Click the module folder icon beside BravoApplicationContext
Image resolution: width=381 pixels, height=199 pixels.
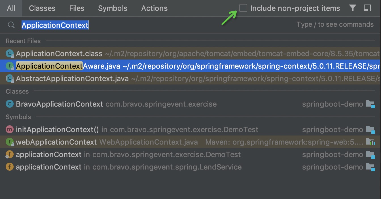point(370,104)
